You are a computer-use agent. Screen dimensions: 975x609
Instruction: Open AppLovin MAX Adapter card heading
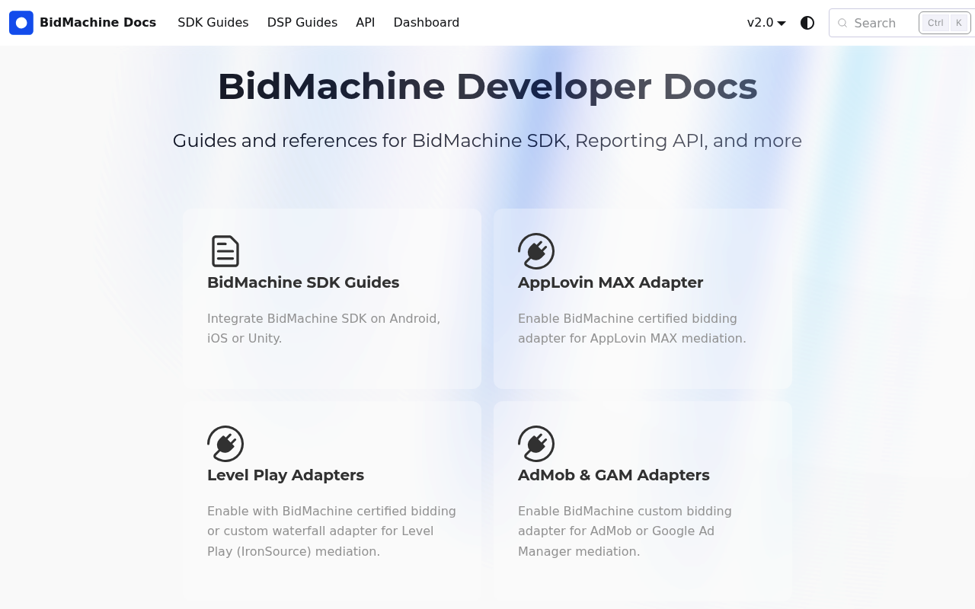(x=610, y=282)
